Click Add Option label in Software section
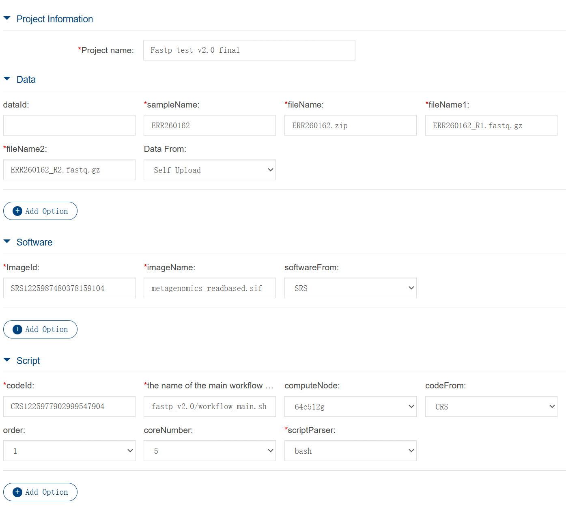This screenshot has height=515, width=566. pyautogui.click(x=47, y=330)
